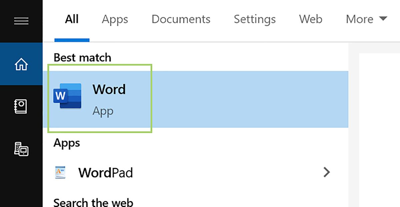Click the All tab
Viewport: 400px width, 207px height.
(72, 19)
